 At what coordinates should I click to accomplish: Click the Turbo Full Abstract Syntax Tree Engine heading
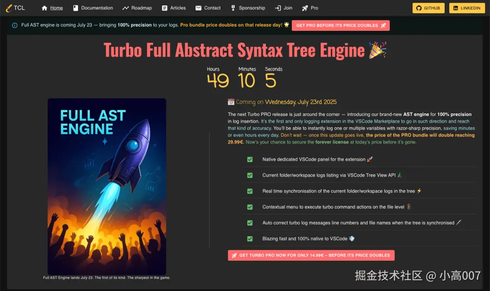click(234, 50)
